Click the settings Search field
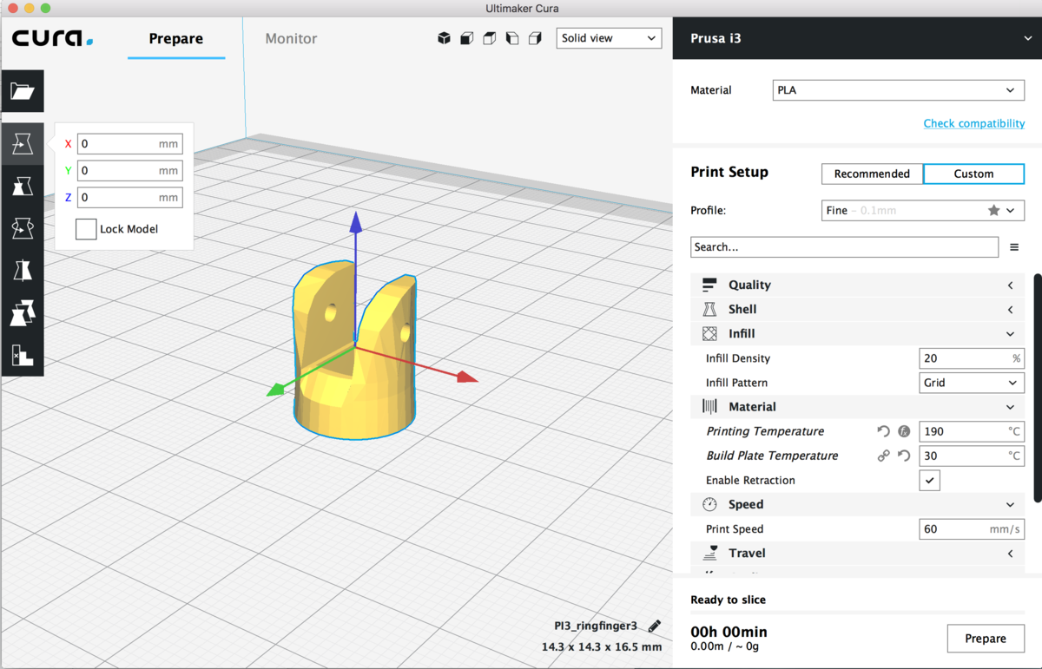This screenshot has height=669, width=1042. 844,247
